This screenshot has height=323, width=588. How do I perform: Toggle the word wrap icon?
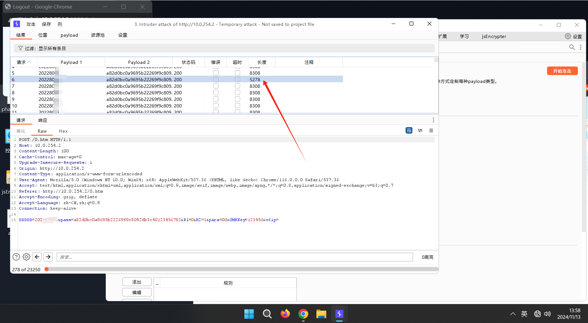(409, 130)
